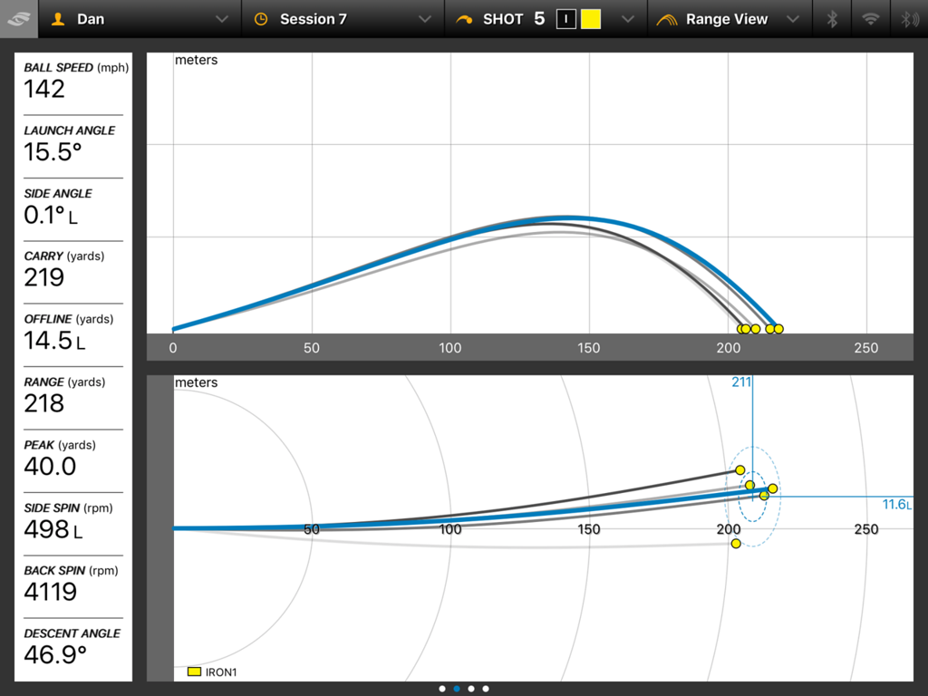Image resolution: width=928 pixels, height=696 pixels.
Task: Tap the Peak value 40.0
Action: (50, 467)
